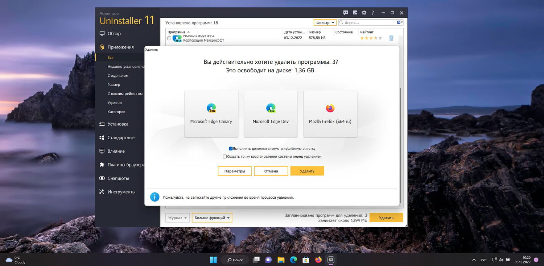Click the Обзор monitor icon in sidebar

[x=102, y=33]
